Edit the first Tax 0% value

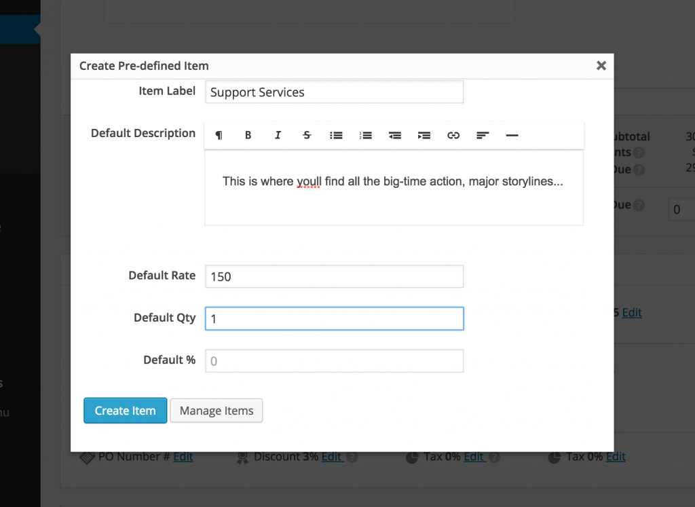[474, 457]
